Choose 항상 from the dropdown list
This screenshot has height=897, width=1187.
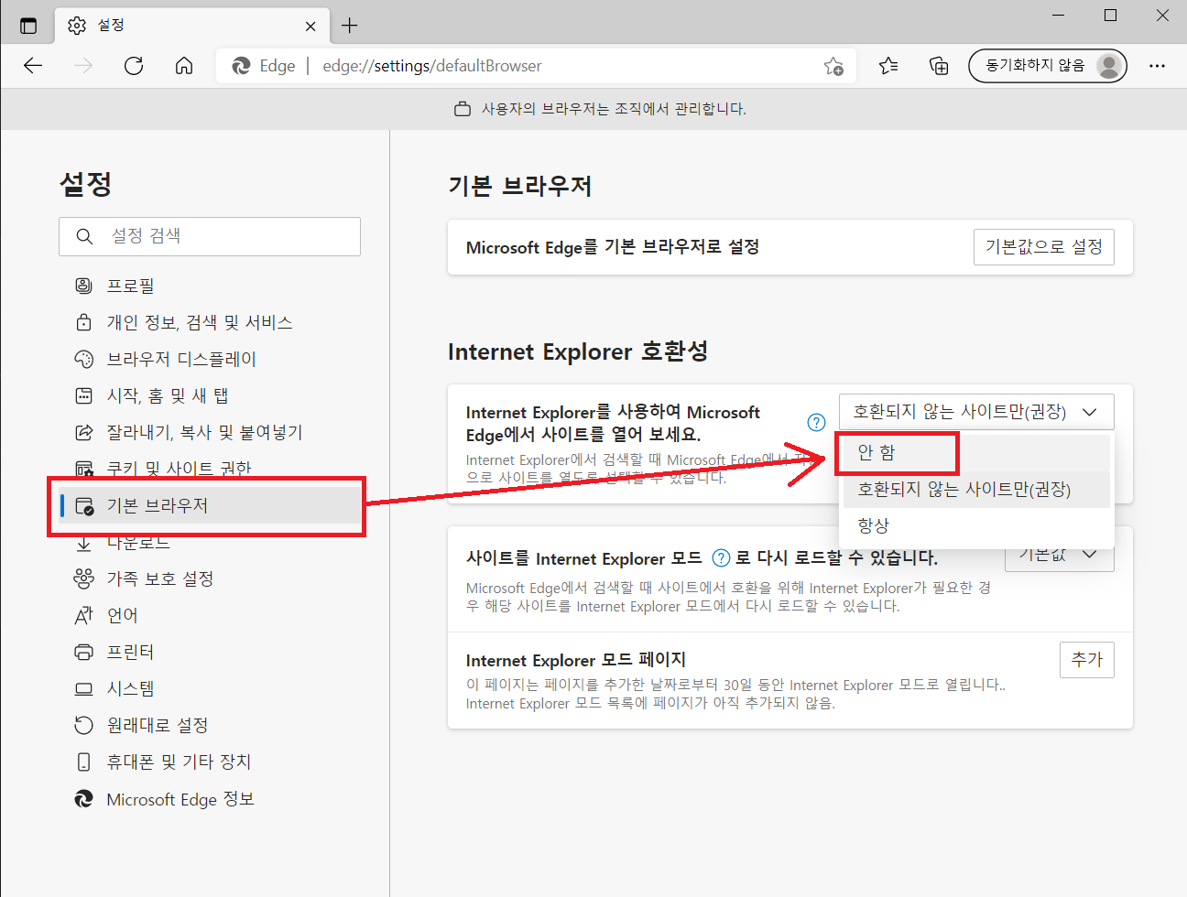point(976,525)
